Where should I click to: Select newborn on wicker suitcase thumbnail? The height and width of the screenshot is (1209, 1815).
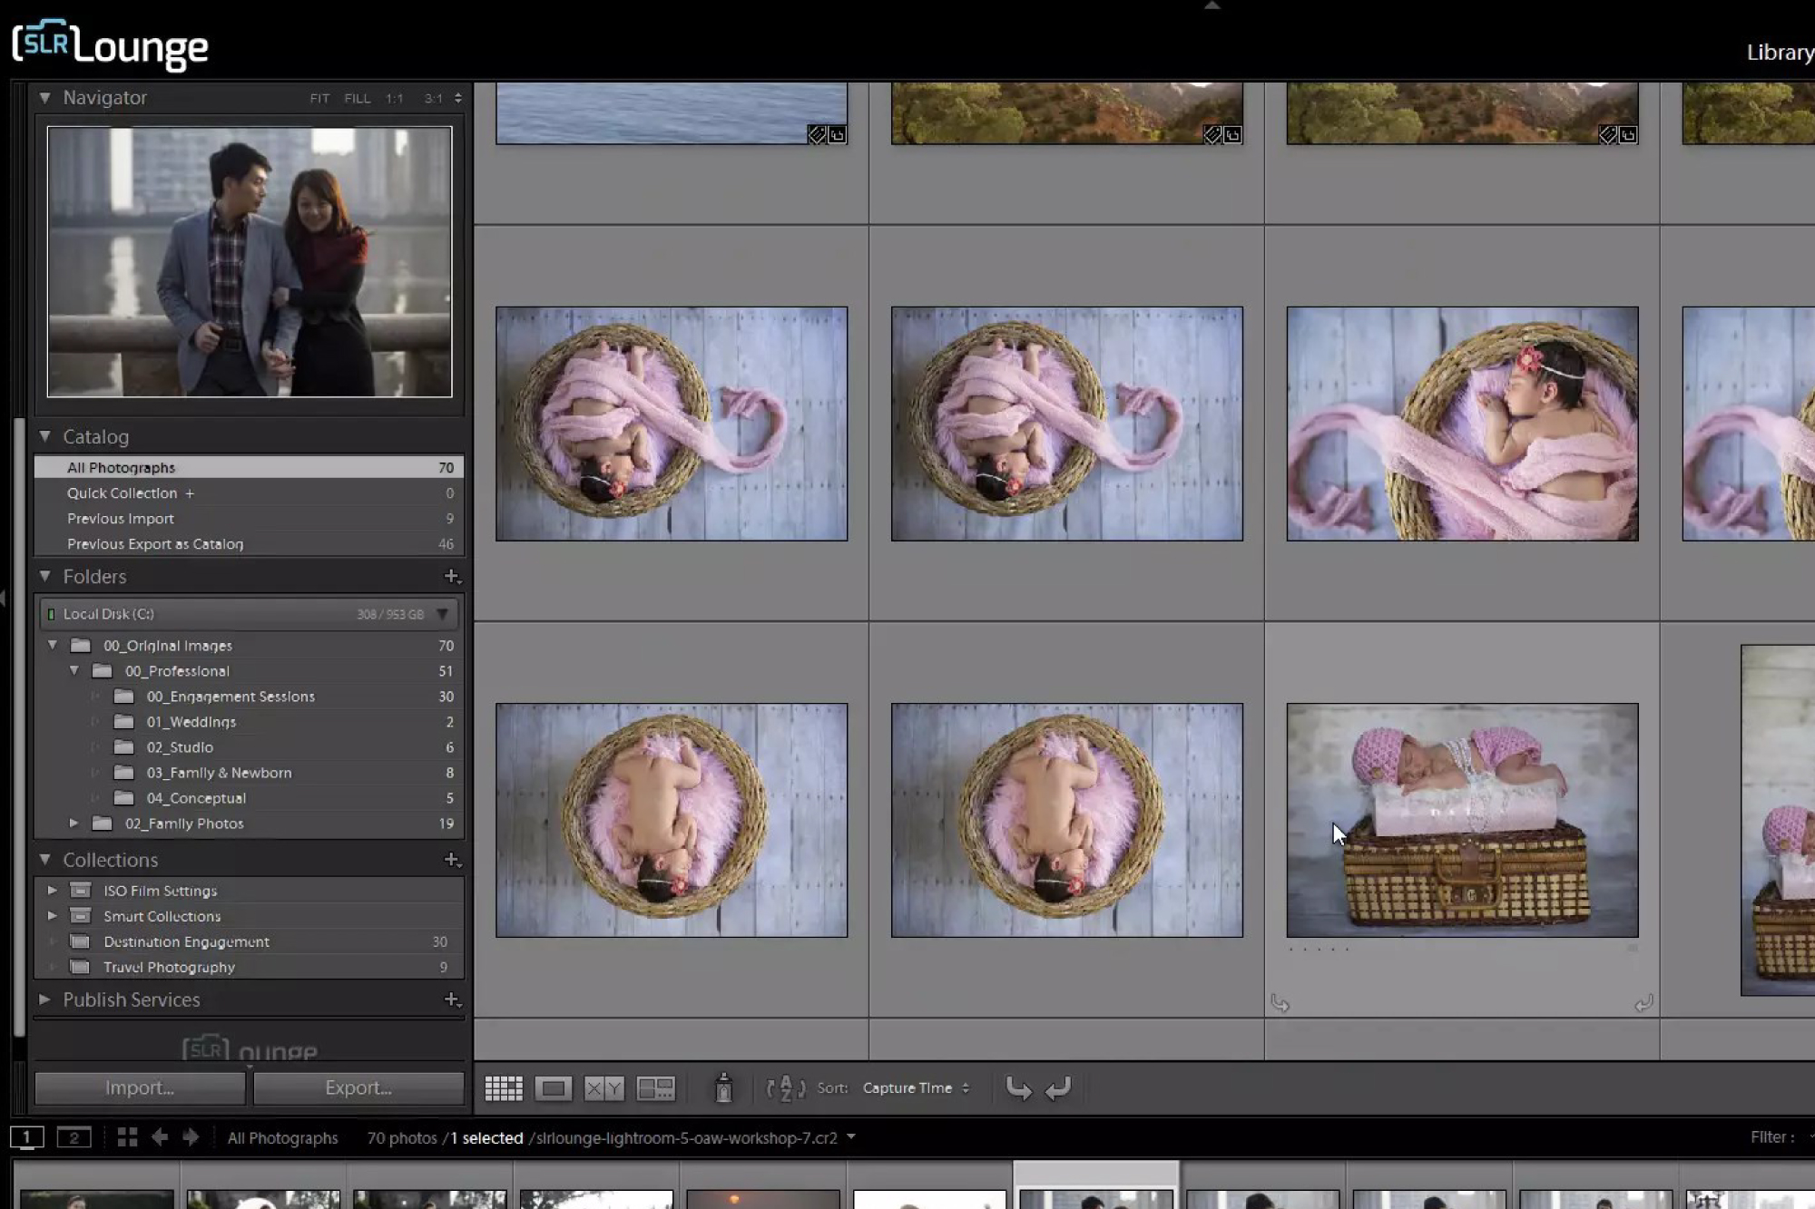[1462, 820]
